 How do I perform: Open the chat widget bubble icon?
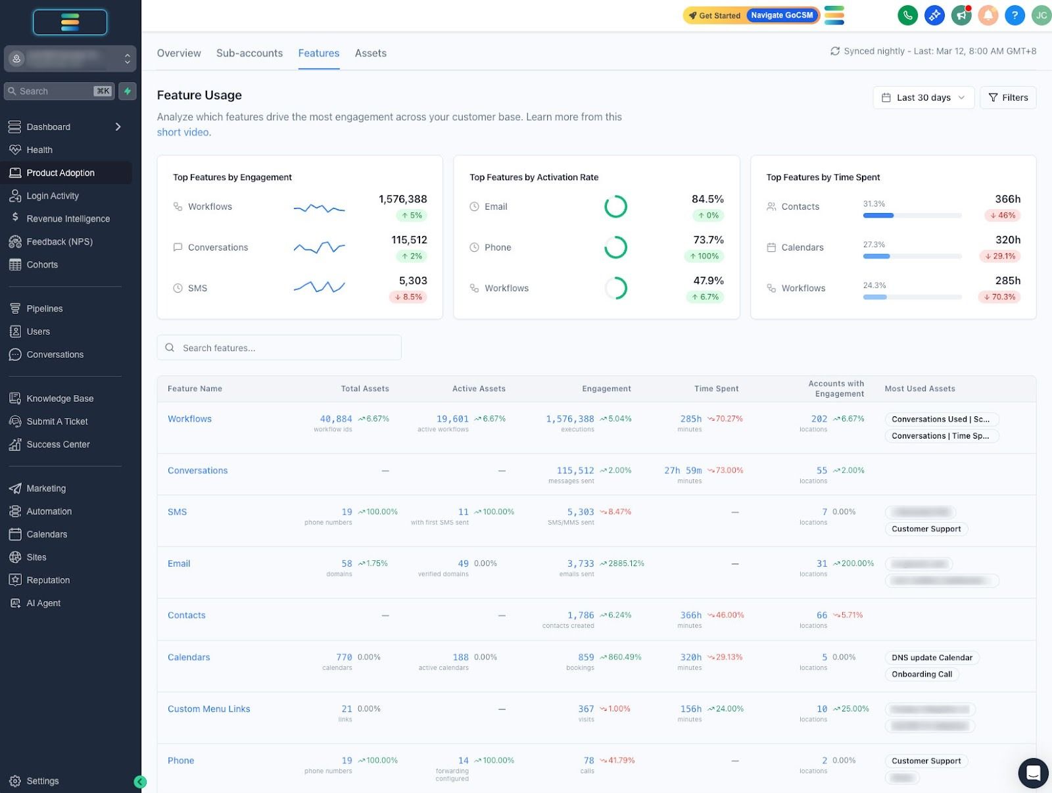point(1033,773)
